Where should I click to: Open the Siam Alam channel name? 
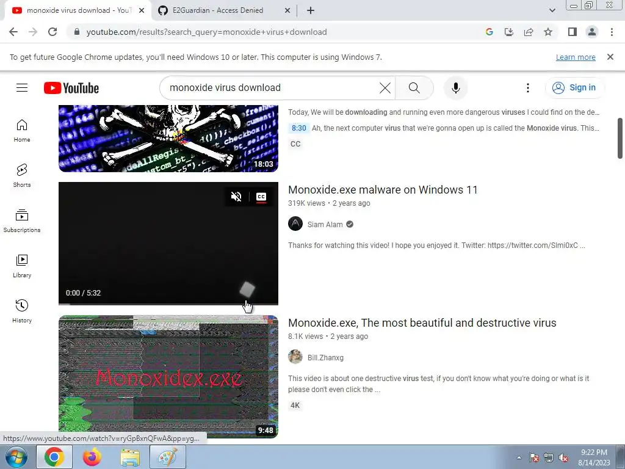[x=325, y=225]
